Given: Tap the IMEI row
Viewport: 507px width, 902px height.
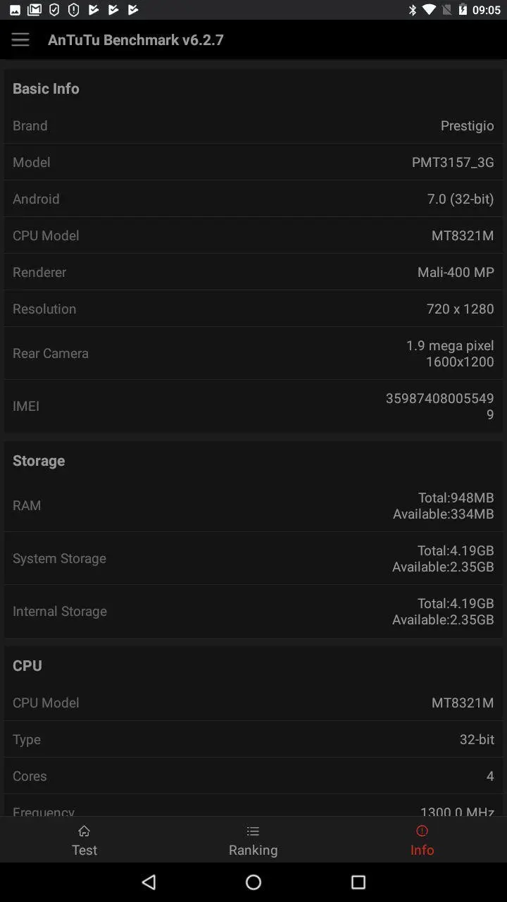Looking at the screenshot, I should [254, 406].
